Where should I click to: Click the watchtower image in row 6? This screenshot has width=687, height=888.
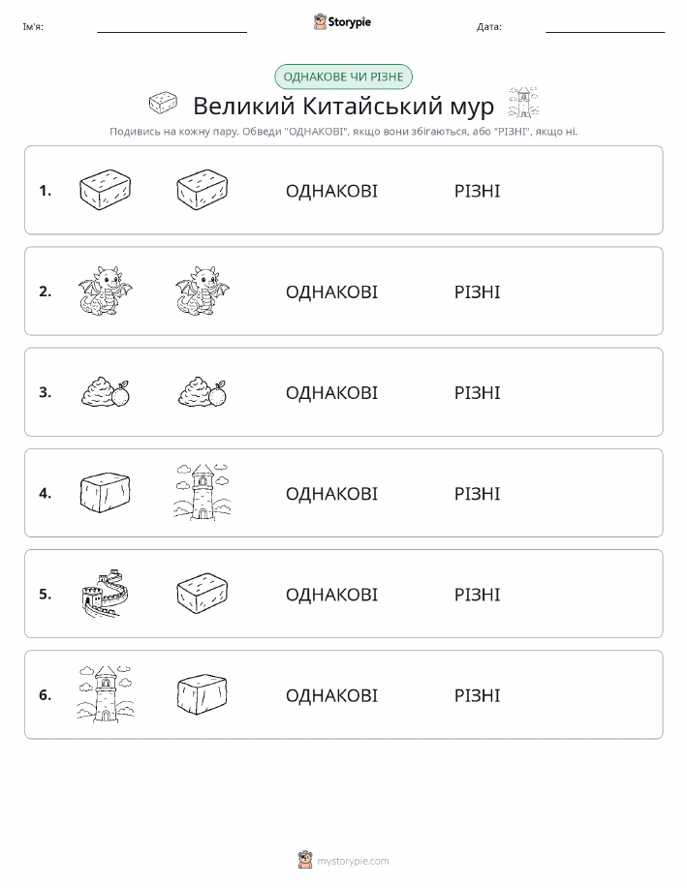coord(106,693)
